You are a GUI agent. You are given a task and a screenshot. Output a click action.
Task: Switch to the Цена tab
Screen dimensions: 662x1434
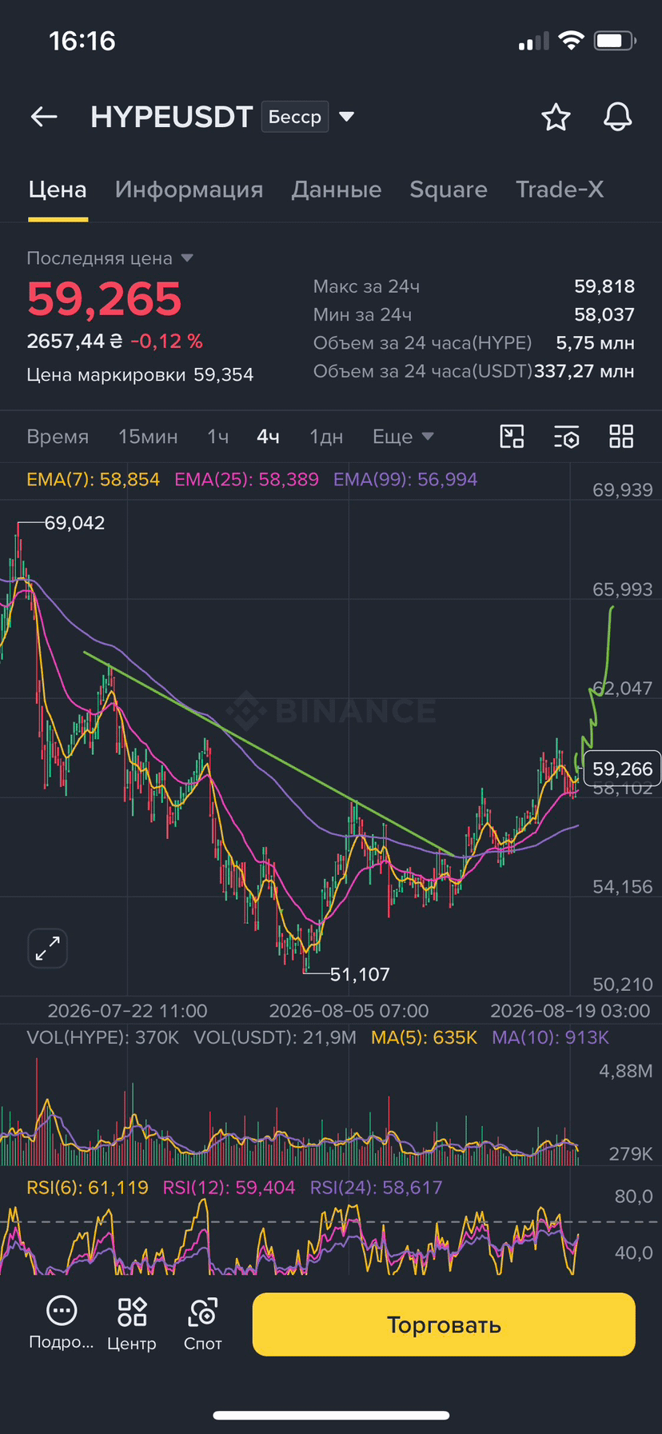pyautogui.click(x=58, y=190)
